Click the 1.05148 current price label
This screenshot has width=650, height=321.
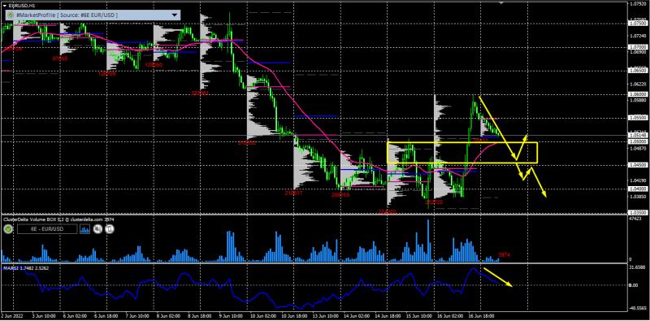(638, 135)
